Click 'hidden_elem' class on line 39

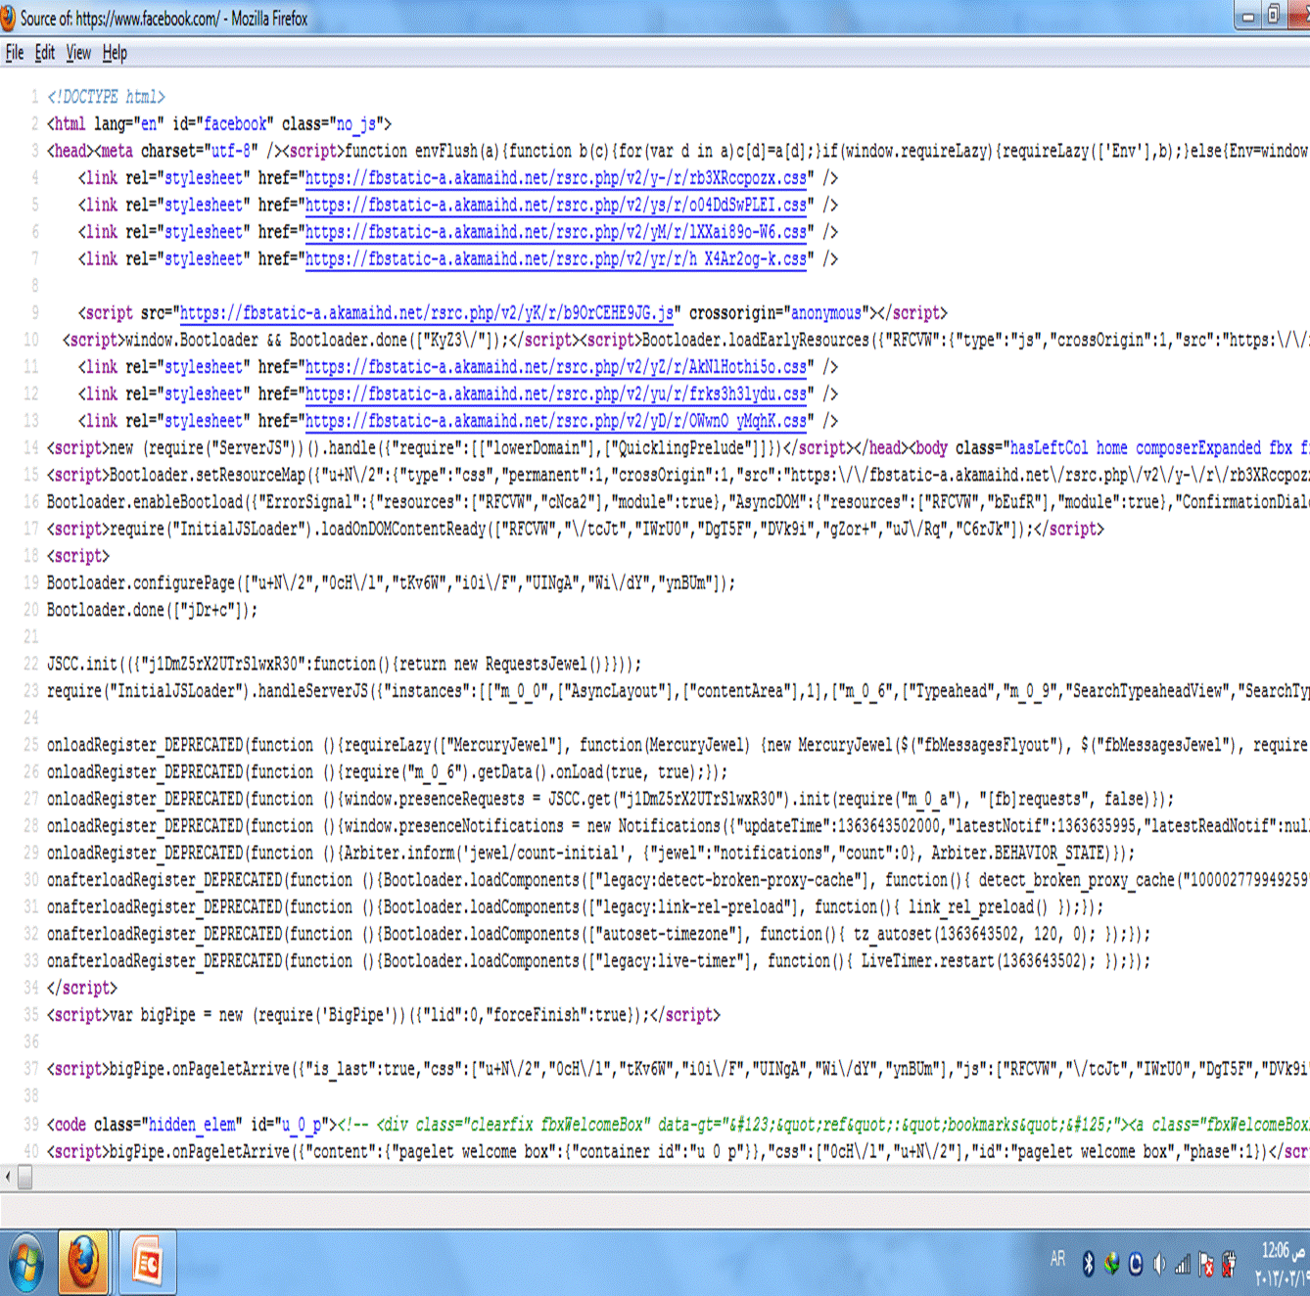coord(193,1124)
